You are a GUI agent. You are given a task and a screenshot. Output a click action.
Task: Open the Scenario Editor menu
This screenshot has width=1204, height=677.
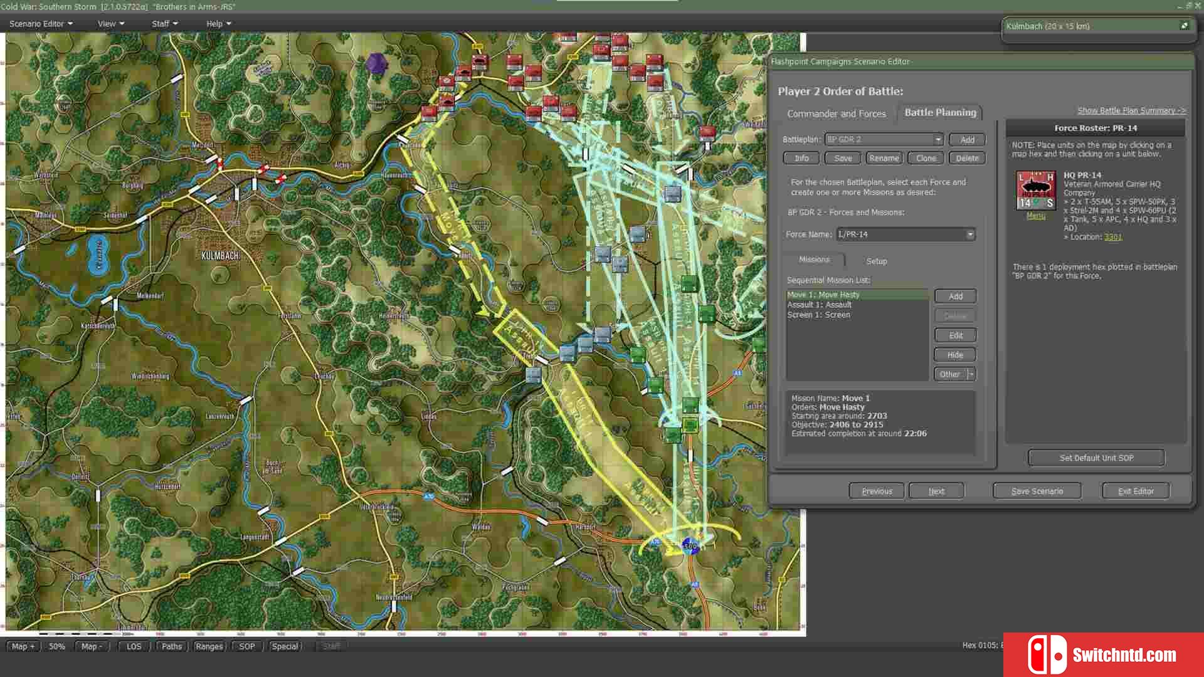[x=41, y=24]
